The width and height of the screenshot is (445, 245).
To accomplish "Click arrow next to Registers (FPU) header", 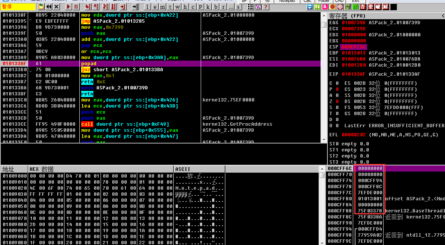I will (442, 16).
